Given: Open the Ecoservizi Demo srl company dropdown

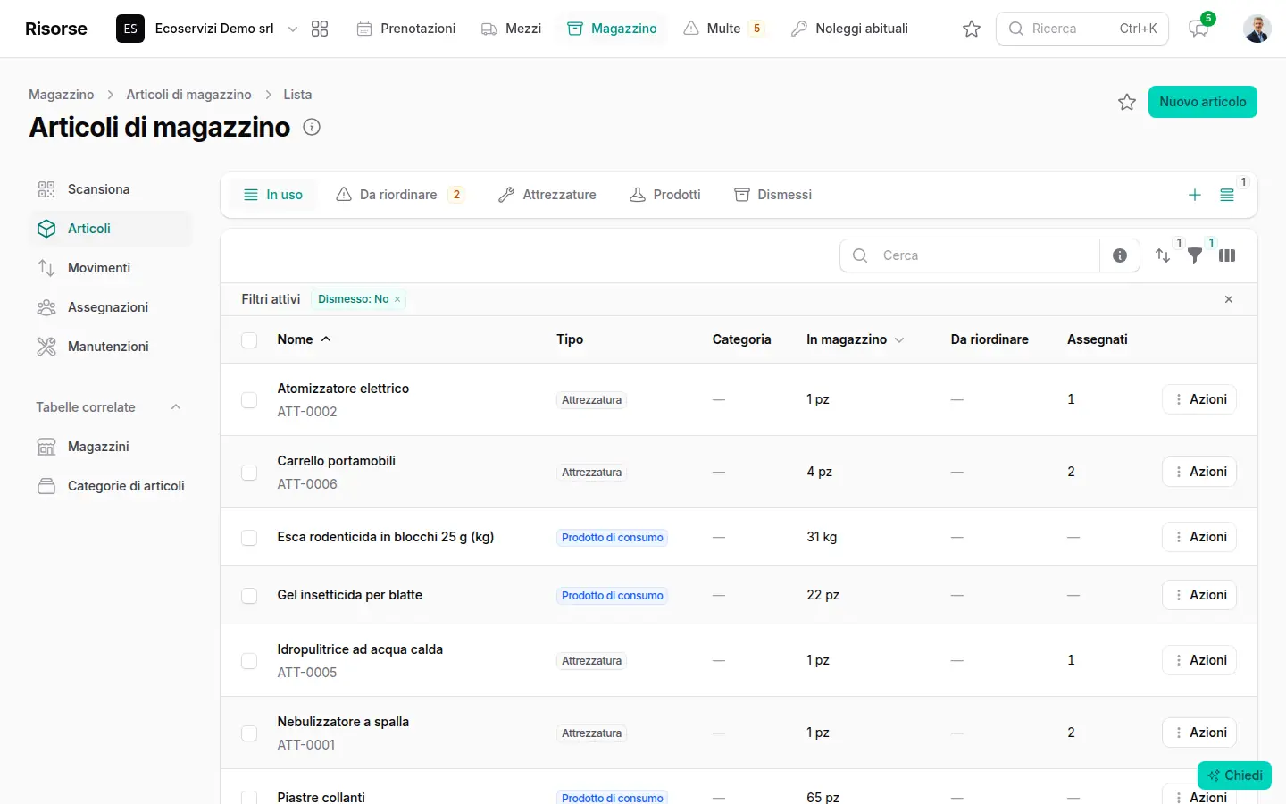Looking at the screenshot, I should click(208, 29).
